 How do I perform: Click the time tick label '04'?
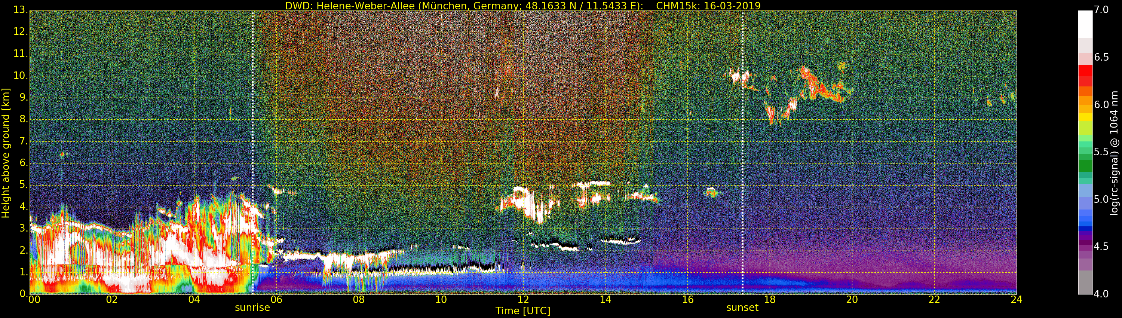click(194, 300)
